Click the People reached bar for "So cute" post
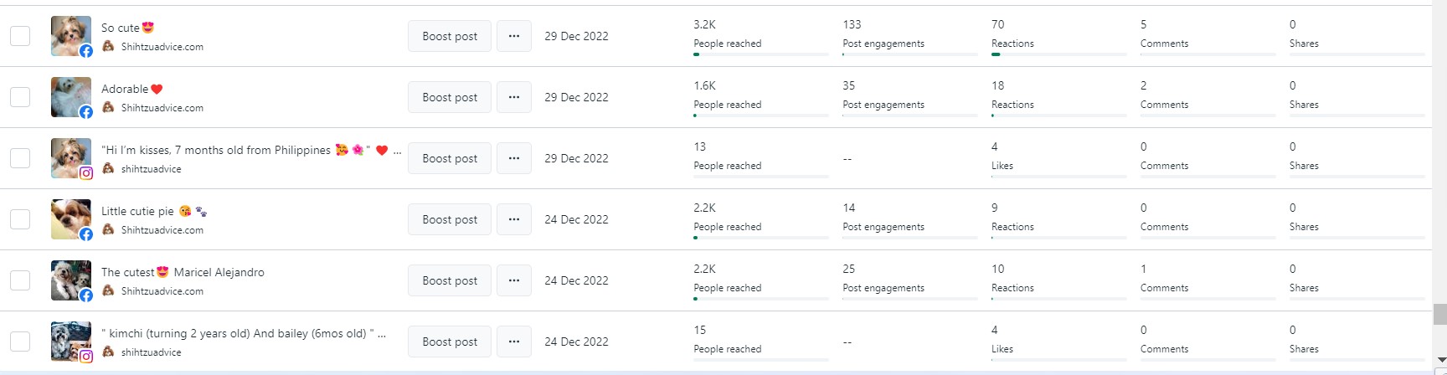Image resolution: width=1447 pixels, height=375 pixels. (760, 54)
